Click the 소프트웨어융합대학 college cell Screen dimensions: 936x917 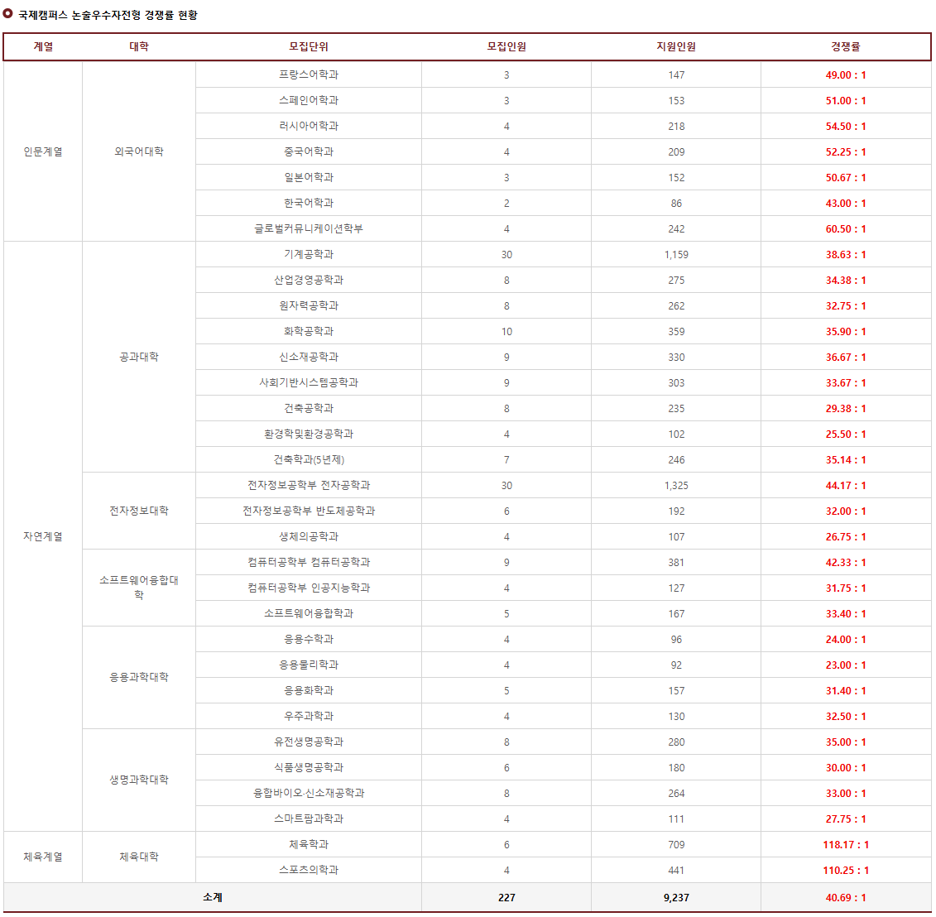[139, 588]
